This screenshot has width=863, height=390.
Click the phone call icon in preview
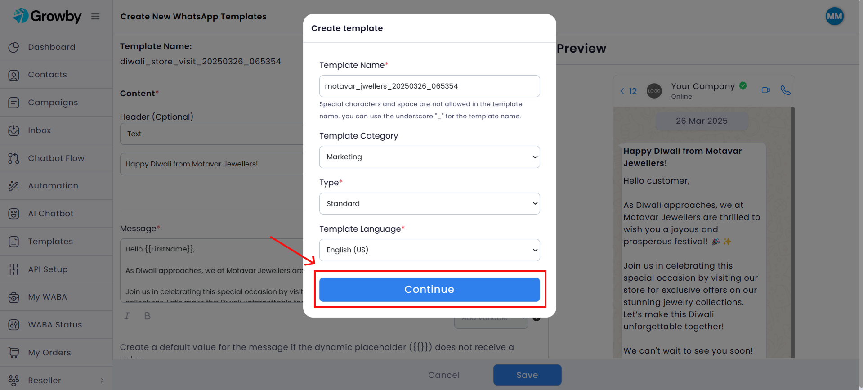click(785, 90)
